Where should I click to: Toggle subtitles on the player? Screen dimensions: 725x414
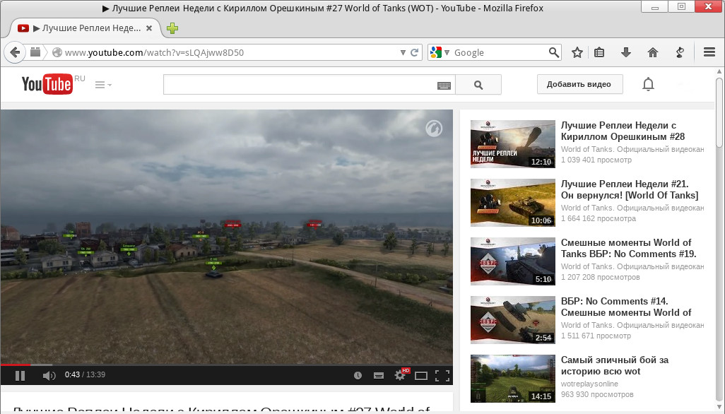click(x=379, y=376)
